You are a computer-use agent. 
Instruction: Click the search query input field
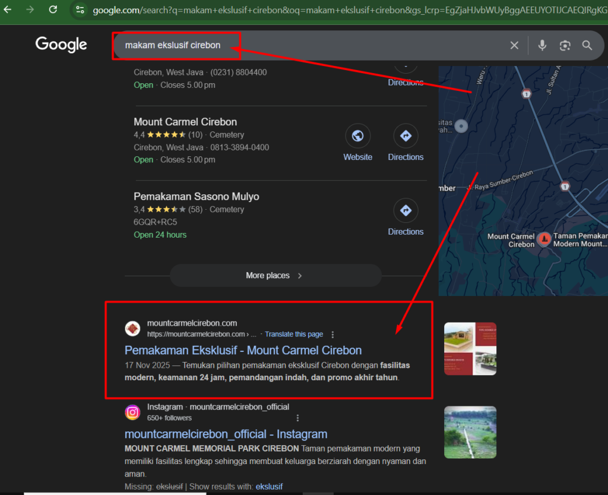309,46
